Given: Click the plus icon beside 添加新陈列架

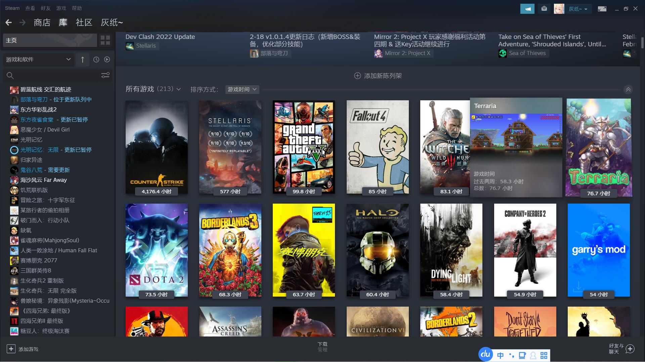Looking at the screenshot, I should click(x=357, y=76).
